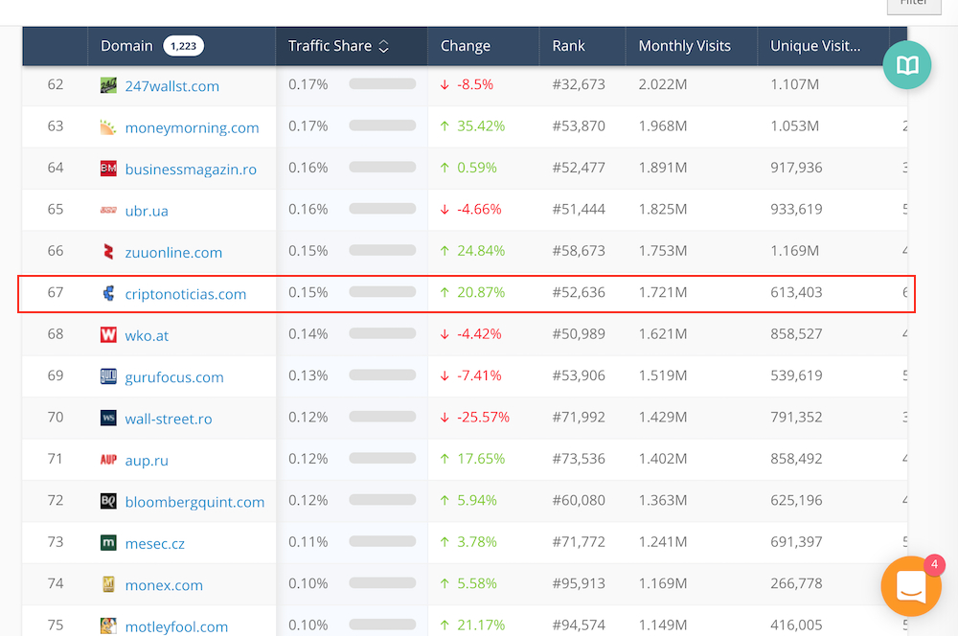Open the teal book guide button
Viewport: 958px width, 636px height.
pyautogui.click(x=907, y=65)
